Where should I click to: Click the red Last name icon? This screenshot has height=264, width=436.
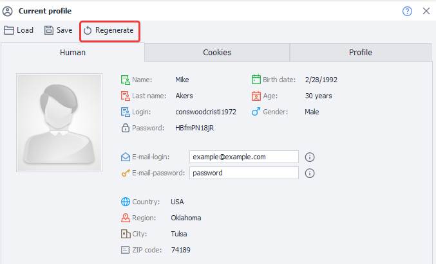tap(126, 96)
